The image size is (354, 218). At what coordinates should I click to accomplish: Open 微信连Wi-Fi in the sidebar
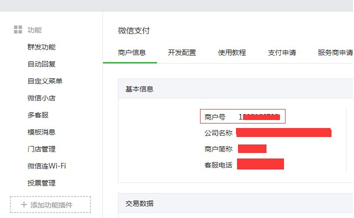coord(46,166)
